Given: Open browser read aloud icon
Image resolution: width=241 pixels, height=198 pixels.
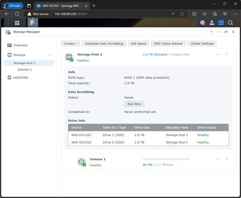Looking at the screenshot, I should [x=173, y=14].
